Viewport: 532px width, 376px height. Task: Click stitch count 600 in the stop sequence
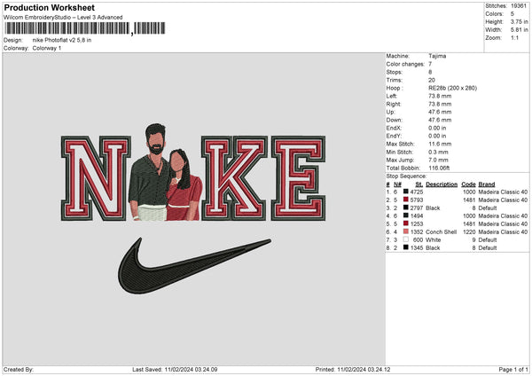click(x=418, y=240)
